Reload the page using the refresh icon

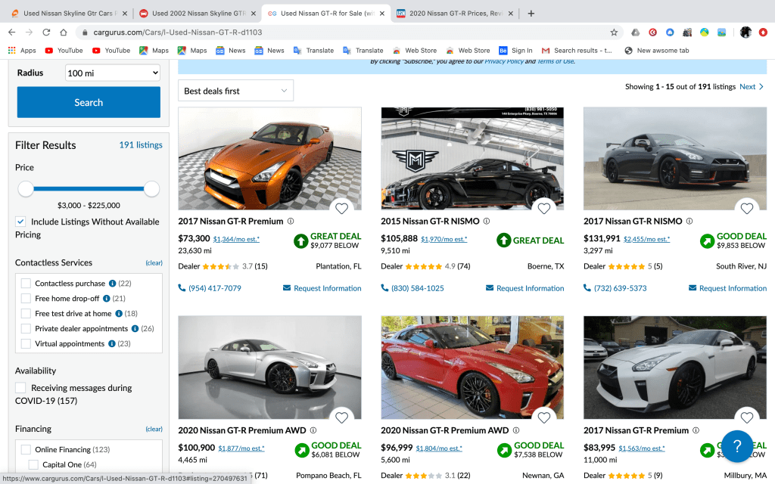pyautogui.click(x=46, y=33)
